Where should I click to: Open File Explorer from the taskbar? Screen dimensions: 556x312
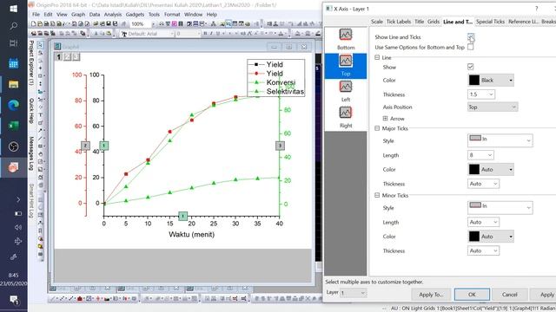14,84
